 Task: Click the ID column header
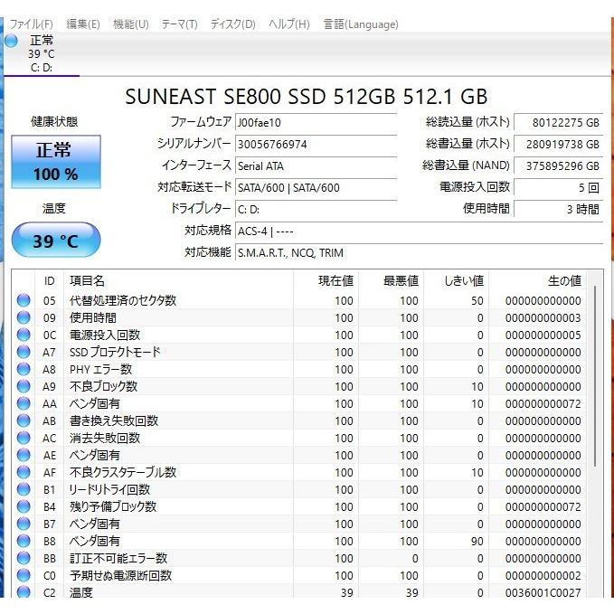pyautogui.click(x=50, y=280)
